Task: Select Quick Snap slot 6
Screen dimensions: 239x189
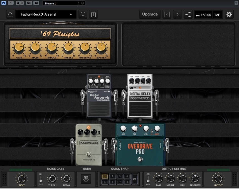Action: coord(112,182)
